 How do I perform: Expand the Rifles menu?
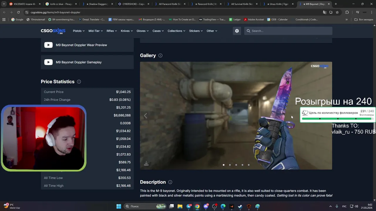point(112,31)
